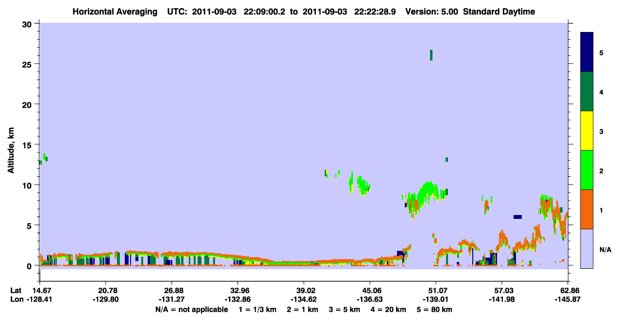Click the 'Lat' row label

pyautogui.click(x=16, y=291)
